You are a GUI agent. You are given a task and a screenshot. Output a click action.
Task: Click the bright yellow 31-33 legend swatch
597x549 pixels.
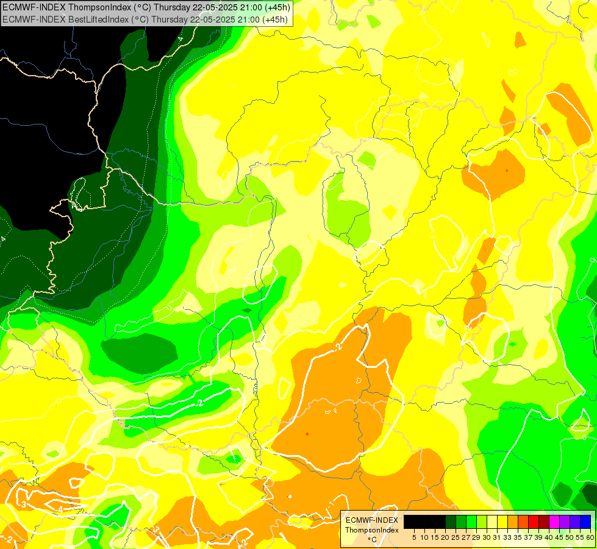(x=502, y=522)
